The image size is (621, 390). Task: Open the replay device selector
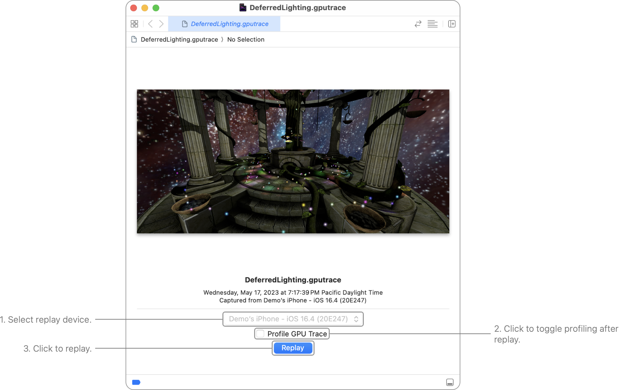(293, 319)
